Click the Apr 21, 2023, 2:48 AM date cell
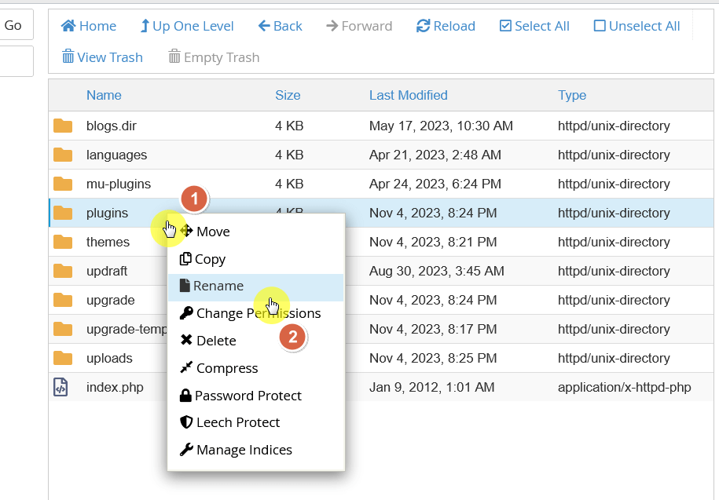This screenshot has width=719, height=500. (435, 155)
